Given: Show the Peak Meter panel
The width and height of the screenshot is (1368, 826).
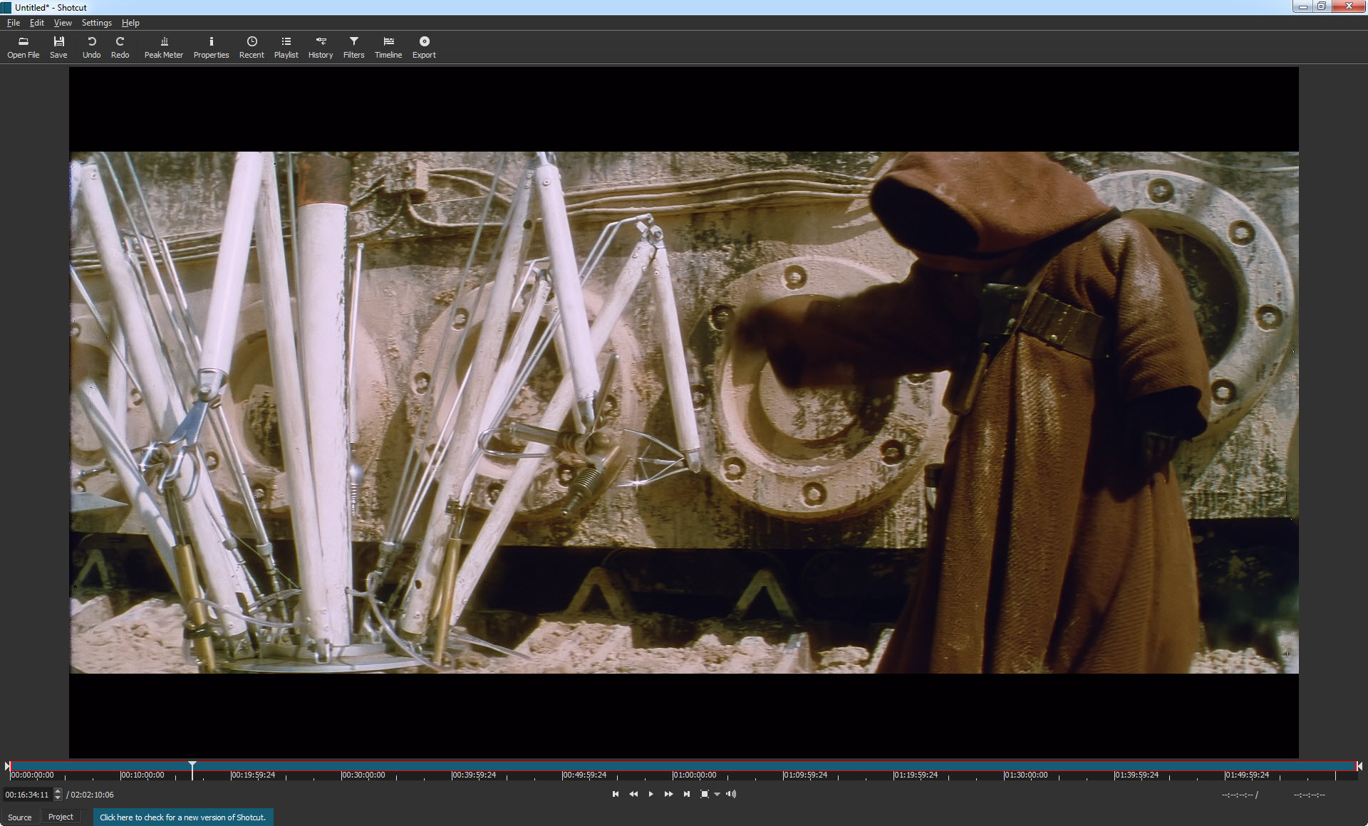Looking at the screenshot, I should click(164, 48).
